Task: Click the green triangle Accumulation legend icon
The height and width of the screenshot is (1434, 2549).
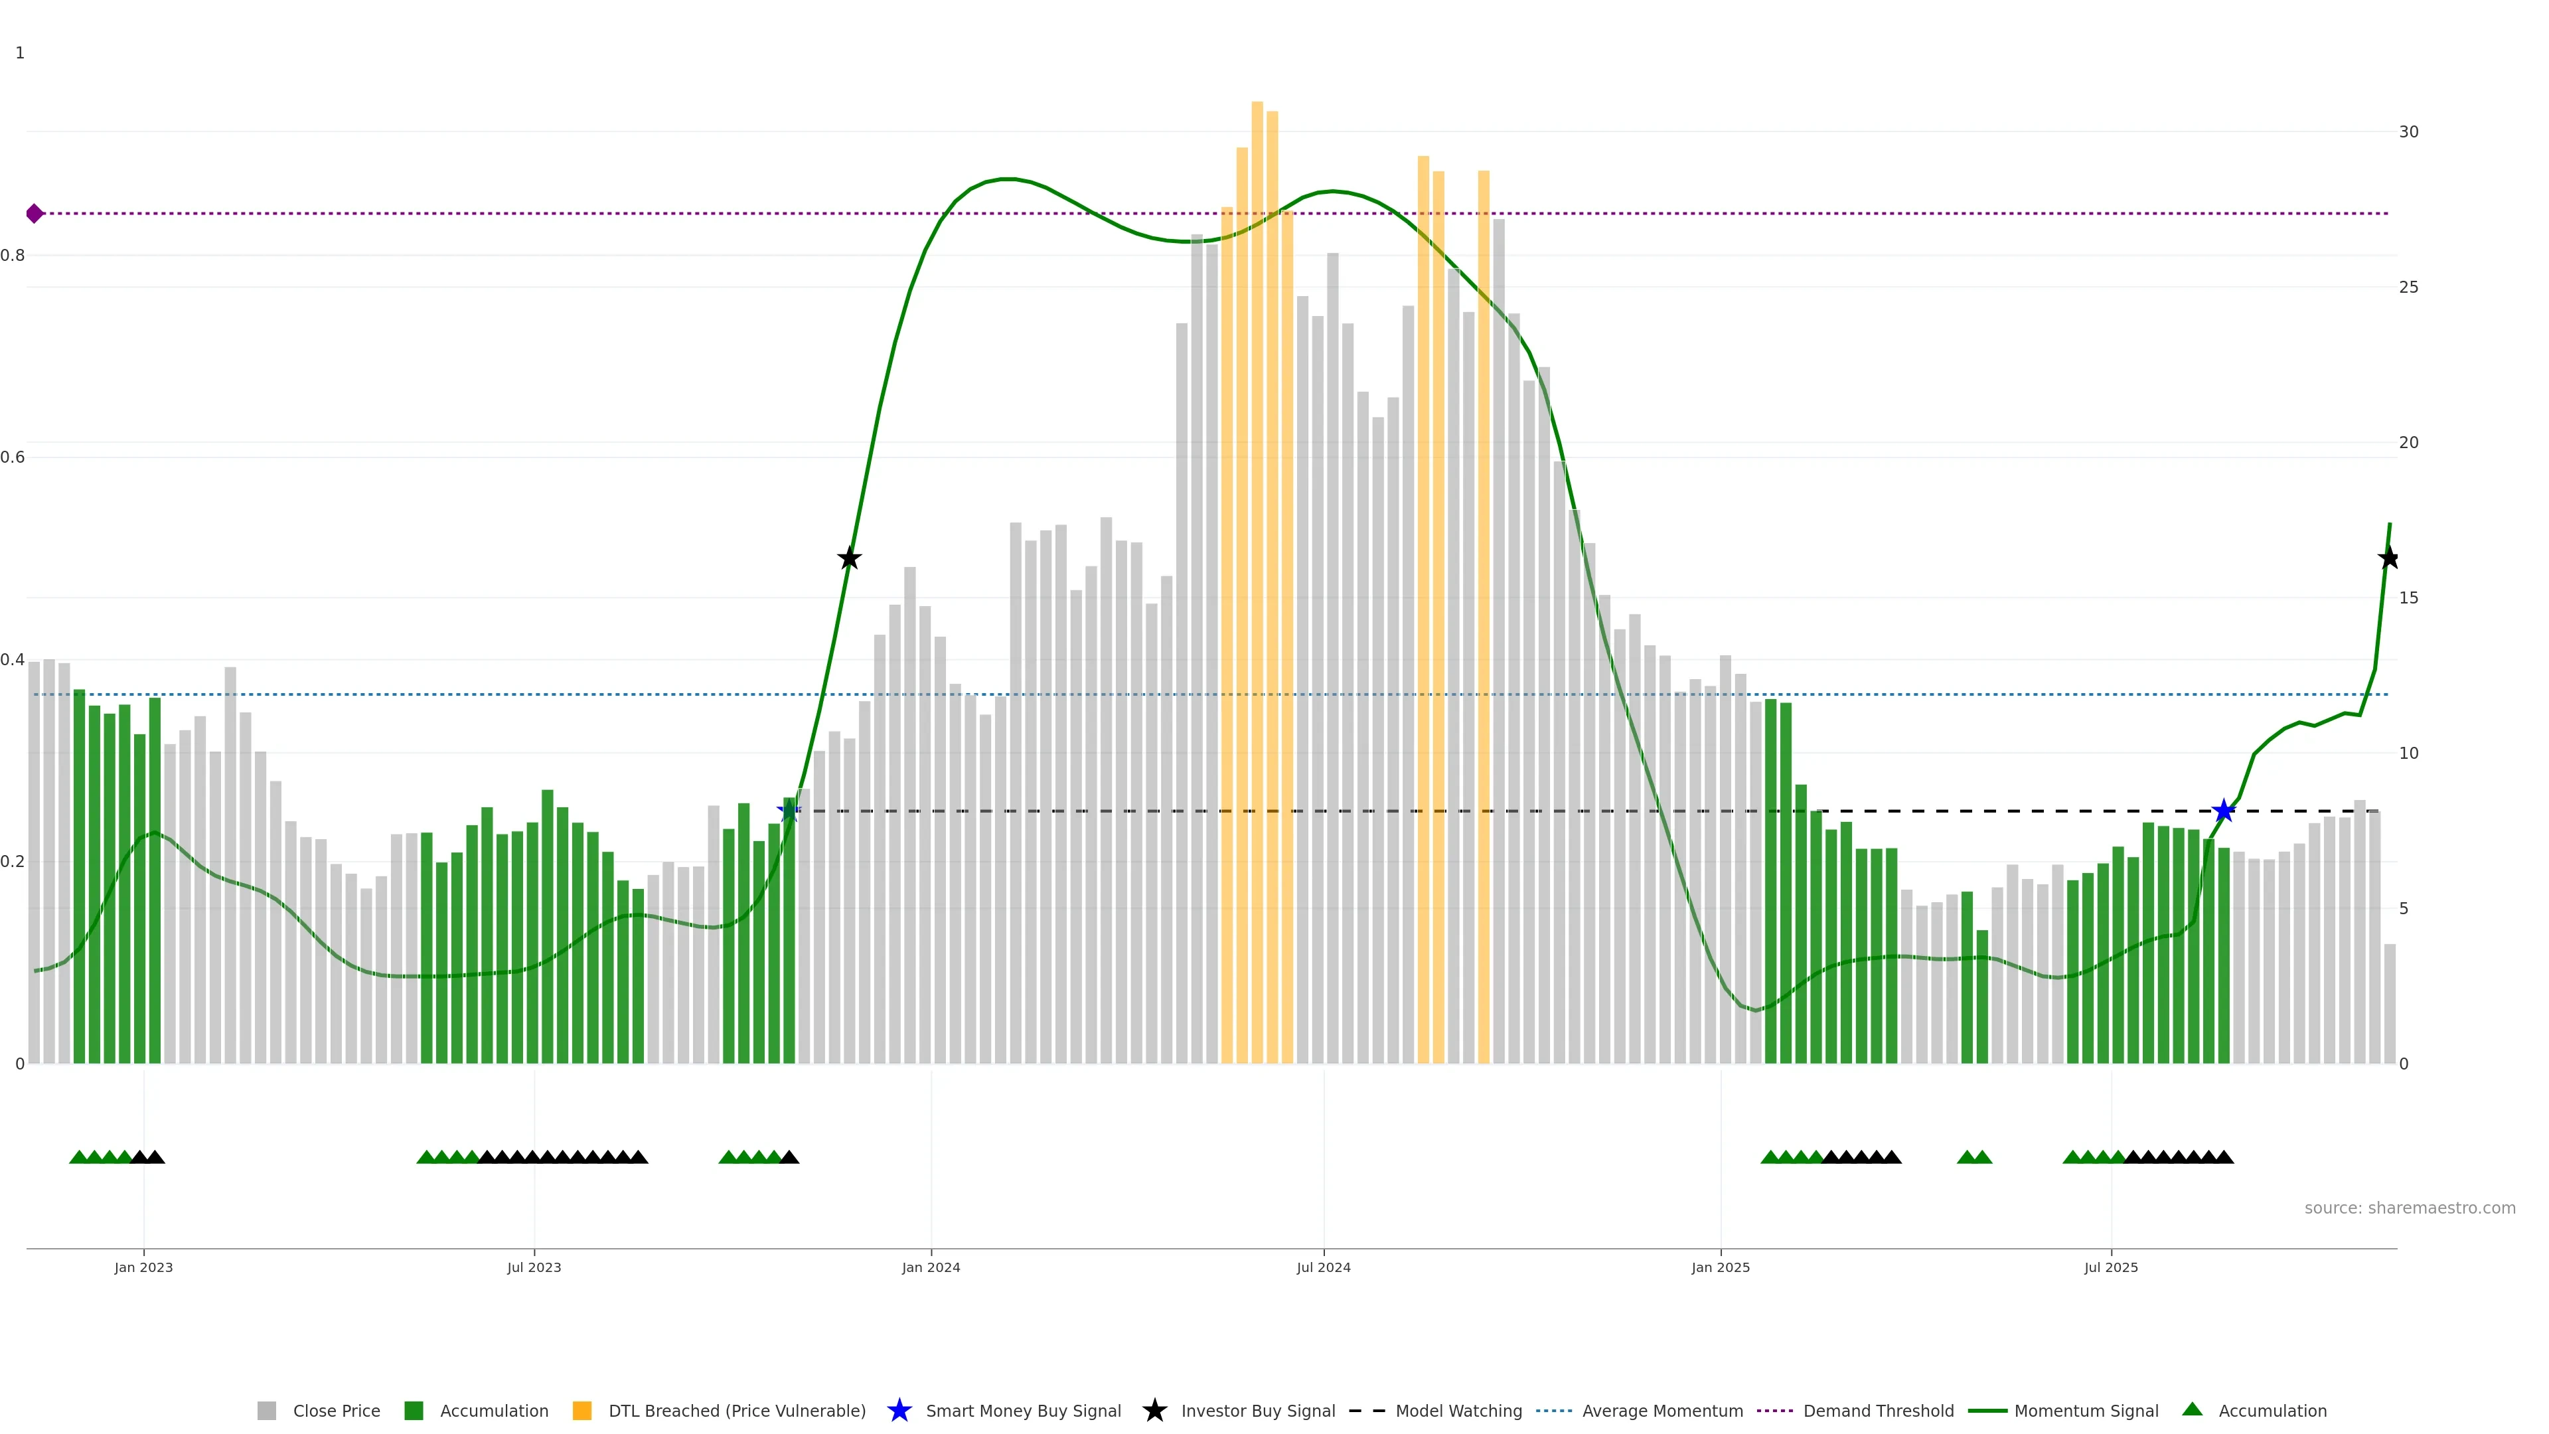Action: click(x=2192, y=1409)
